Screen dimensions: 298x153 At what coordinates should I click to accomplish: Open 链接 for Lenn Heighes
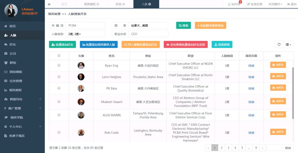click(x=251, y=77)
